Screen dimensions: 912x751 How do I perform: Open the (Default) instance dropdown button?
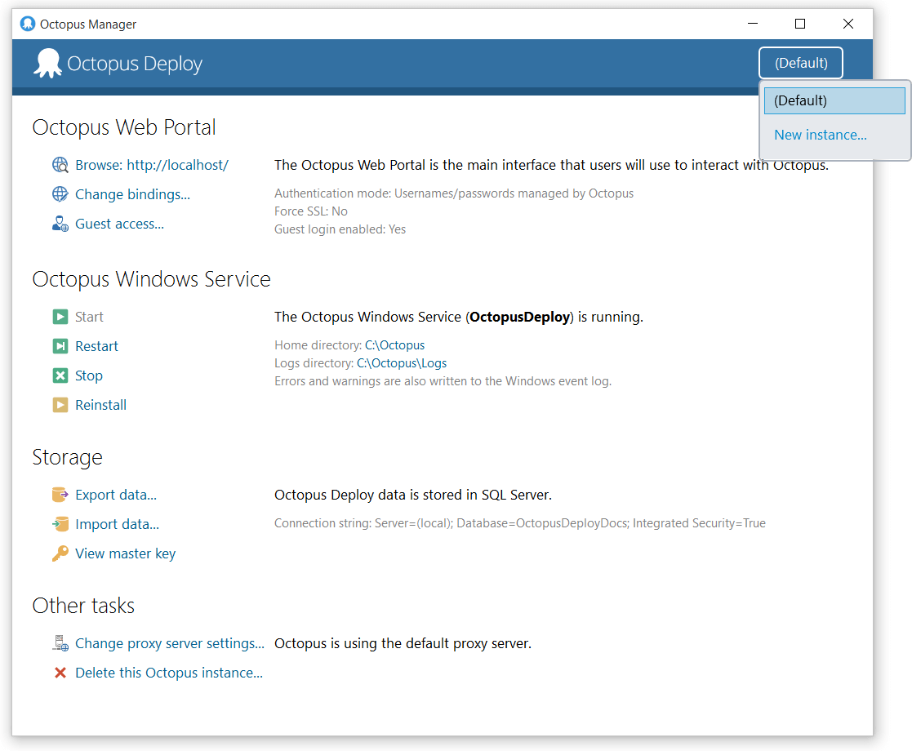(x=800, y=63)
